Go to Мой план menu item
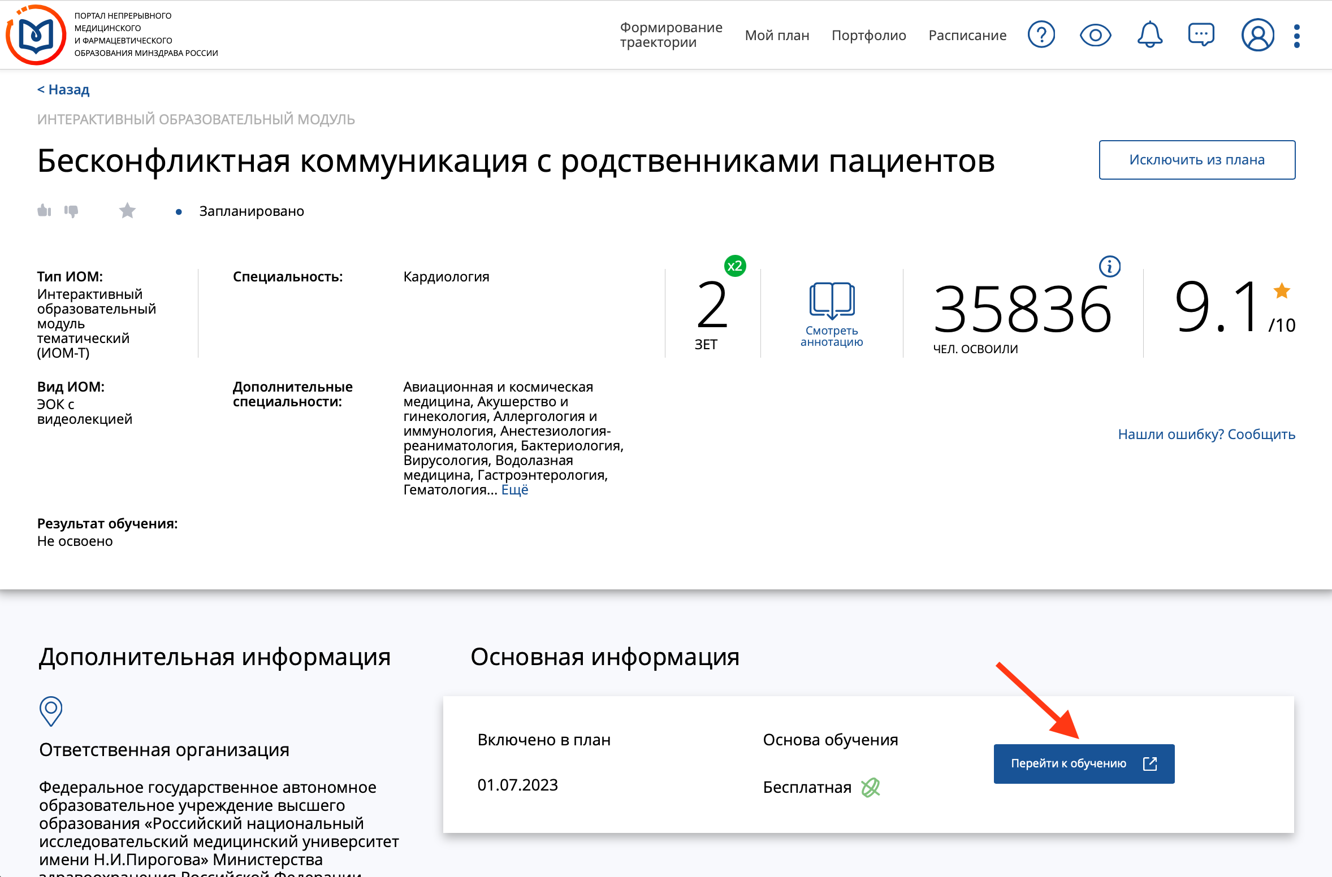Viewport: 1332px width, 877px height. coord(777,35)
